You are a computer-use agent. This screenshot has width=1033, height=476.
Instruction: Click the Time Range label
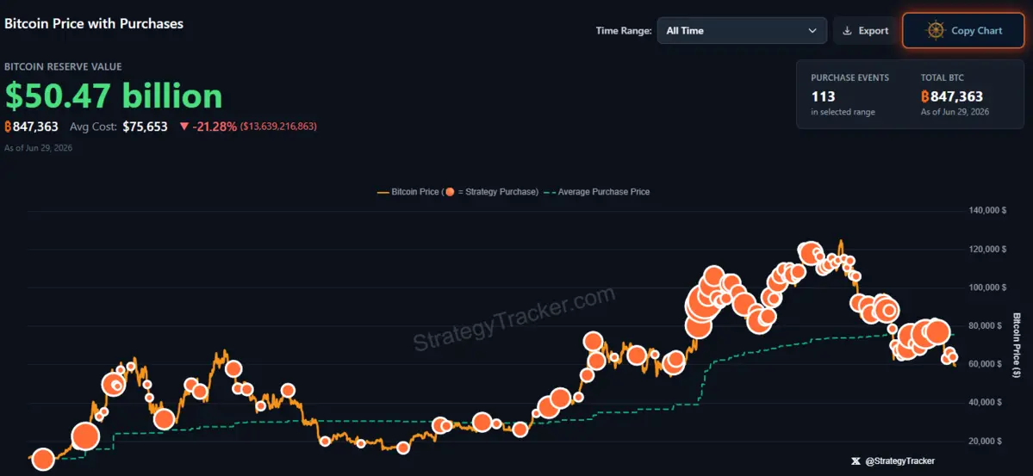[x=624, y=30]
